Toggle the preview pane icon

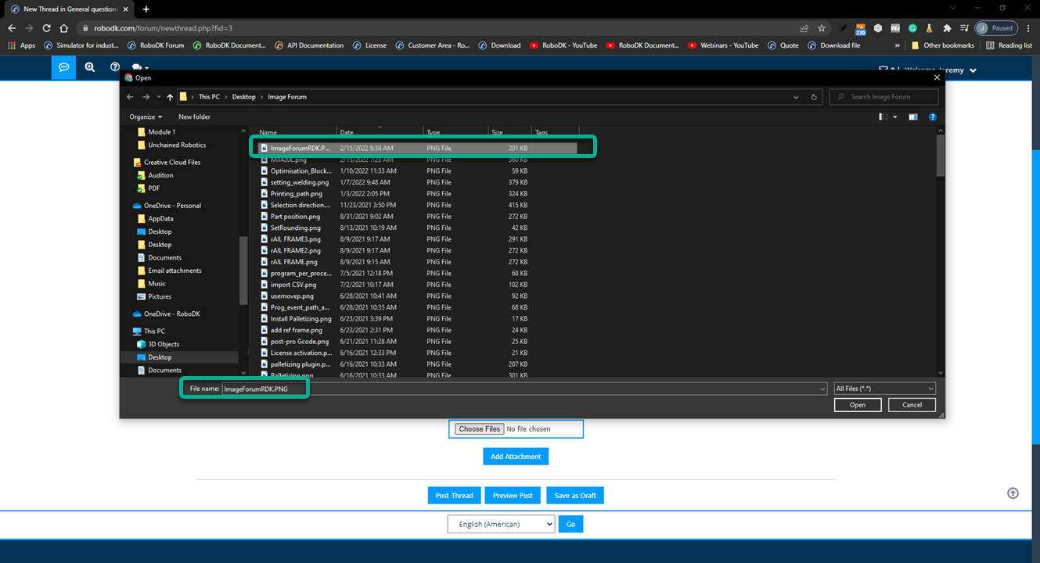coord(912,117)
